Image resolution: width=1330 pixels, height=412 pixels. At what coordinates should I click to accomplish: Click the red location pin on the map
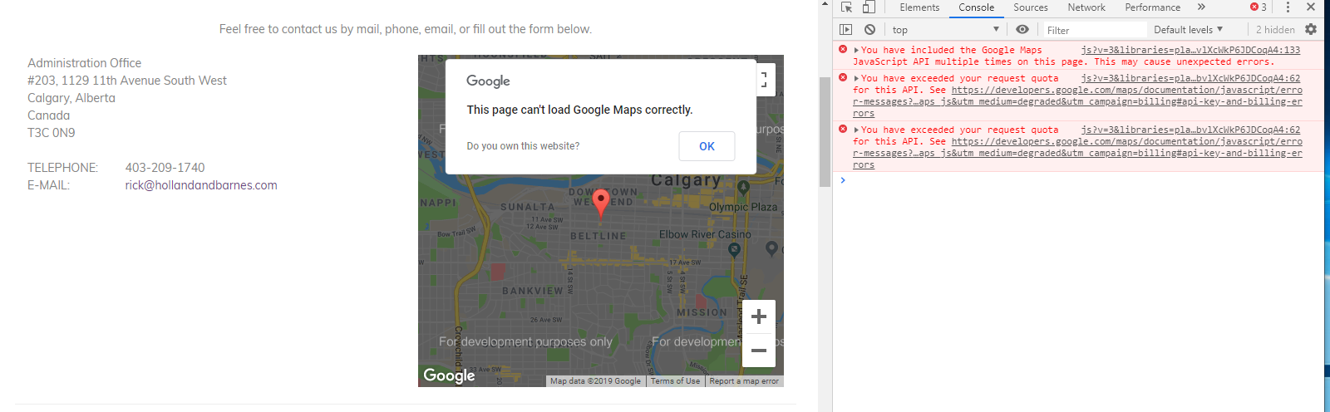(601, 204)
